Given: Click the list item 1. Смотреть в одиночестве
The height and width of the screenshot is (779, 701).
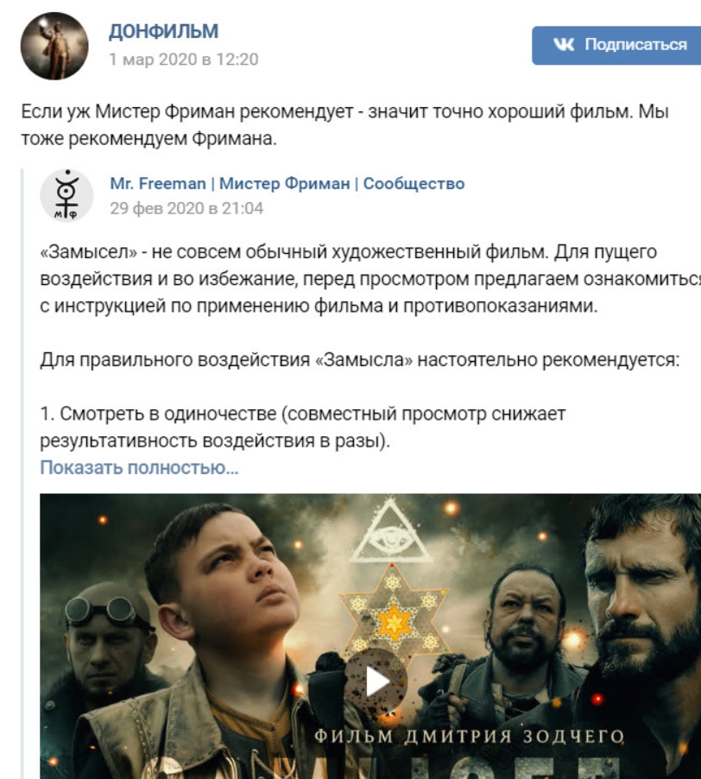Looking at the screenshot, I should point(303,427).
